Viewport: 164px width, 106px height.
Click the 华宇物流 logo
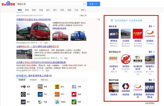pyautogui.click(x=114, y=59)
